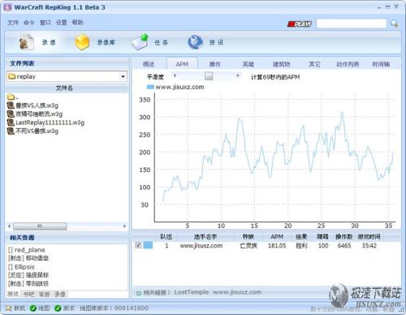
Task: Switch to the 录像 tab in resources panel
Action: [60, 294]
